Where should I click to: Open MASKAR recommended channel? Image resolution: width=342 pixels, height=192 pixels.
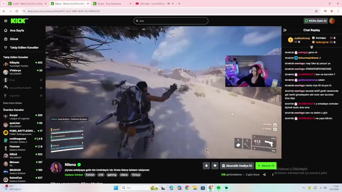(23, 171)
